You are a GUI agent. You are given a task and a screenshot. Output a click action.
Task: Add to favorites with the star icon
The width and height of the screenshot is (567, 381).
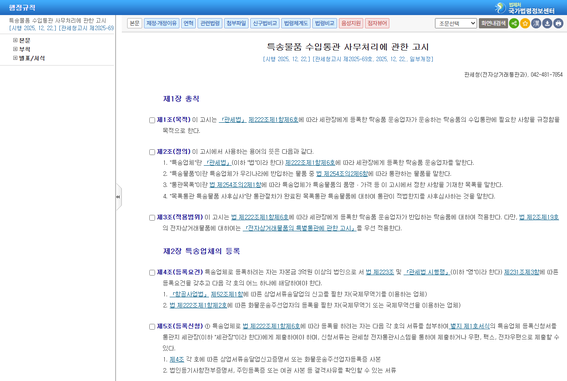tap(525, 23)
